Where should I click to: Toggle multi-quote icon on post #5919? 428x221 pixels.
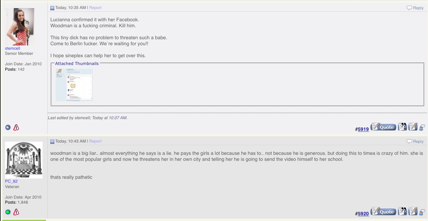pyautogui.click(x=402, y=127)
